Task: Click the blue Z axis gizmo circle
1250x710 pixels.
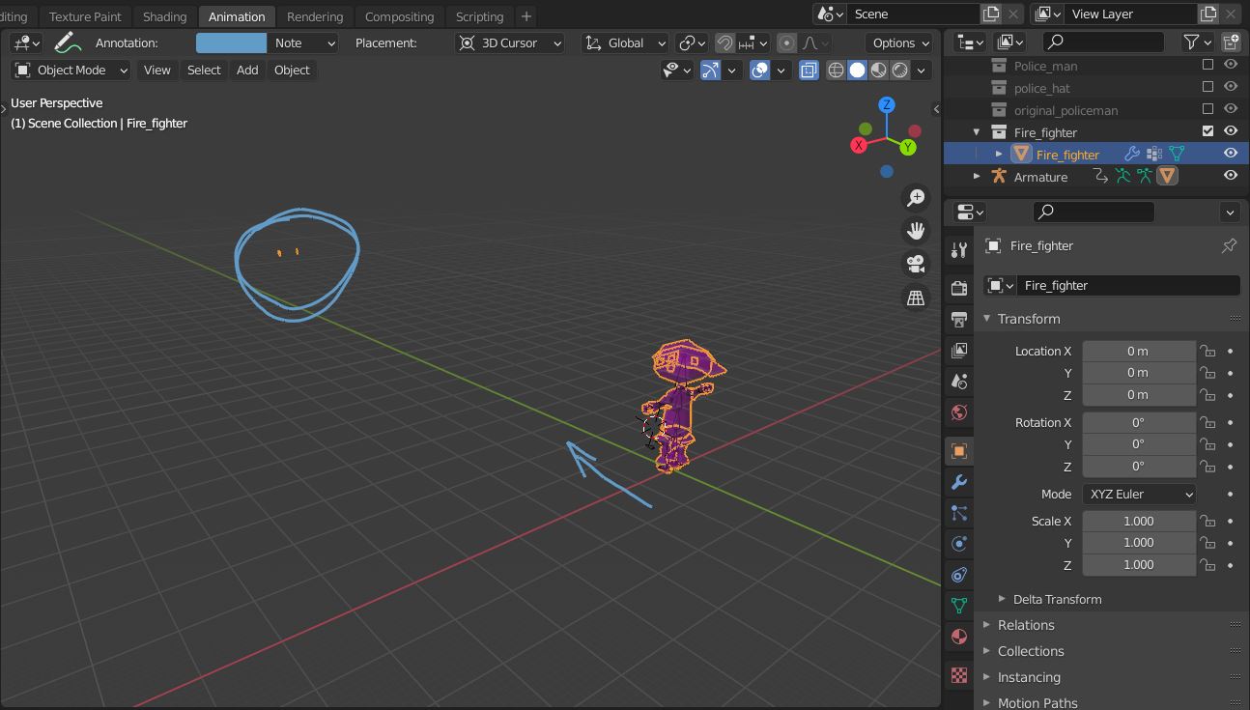Action: click(887, 104)
